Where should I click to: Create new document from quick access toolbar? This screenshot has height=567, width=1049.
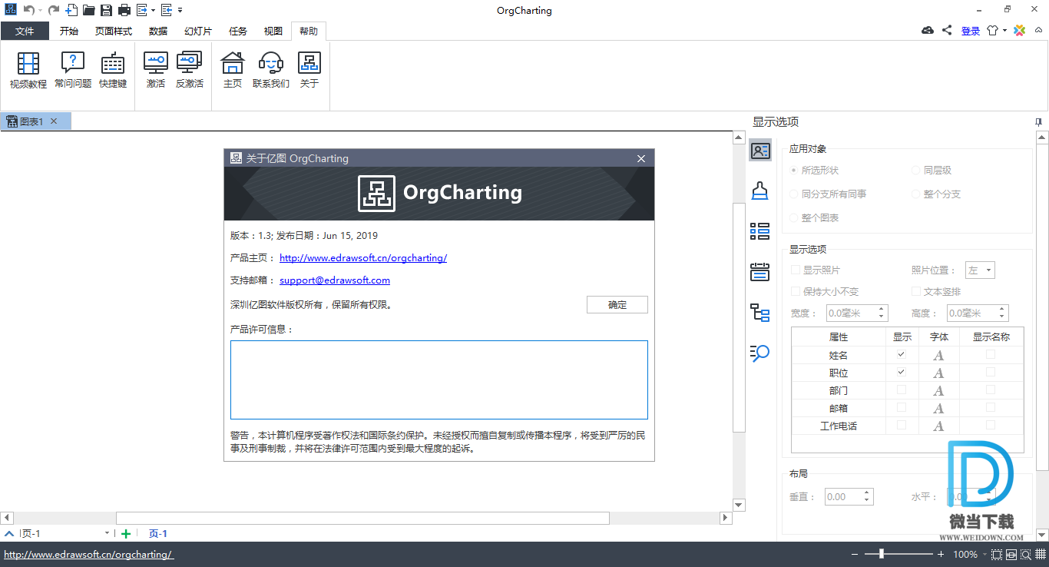[71, 10]
